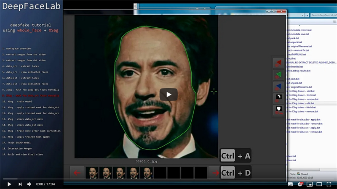The width and height of the screenshot is (337, 189).
Task: Click the video progress bar
Action: pos(168,179)
